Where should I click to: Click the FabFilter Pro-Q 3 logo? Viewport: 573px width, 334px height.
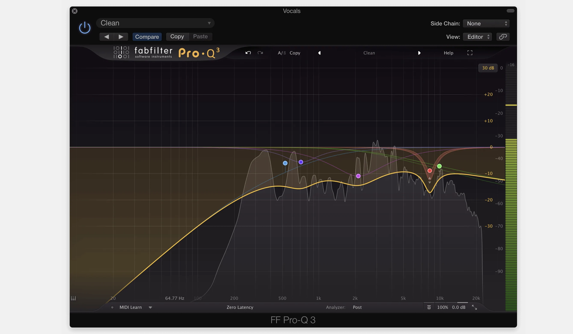[167, 53]
